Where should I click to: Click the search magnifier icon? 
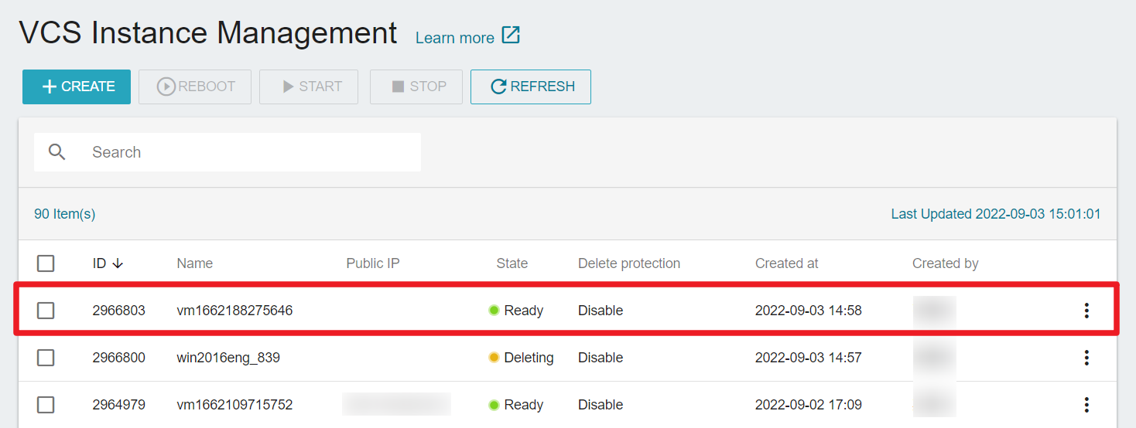tap(57, 152)
